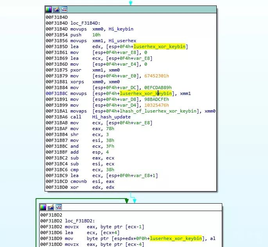Image resolution: width=268 pixels, height=247 pixels.
Task: Click add esp, 4 instruction
Action: (x=90, y=152)
